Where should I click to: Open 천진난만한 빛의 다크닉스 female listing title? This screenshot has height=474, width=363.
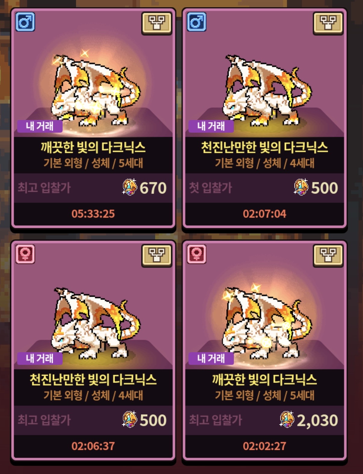coord(93,380)
